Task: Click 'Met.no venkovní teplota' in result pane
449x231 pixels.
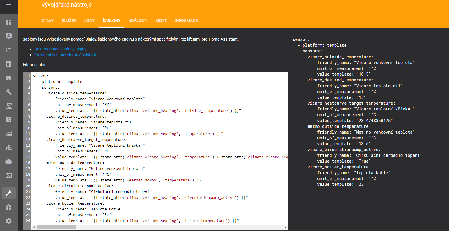Action: pos(384,132)
